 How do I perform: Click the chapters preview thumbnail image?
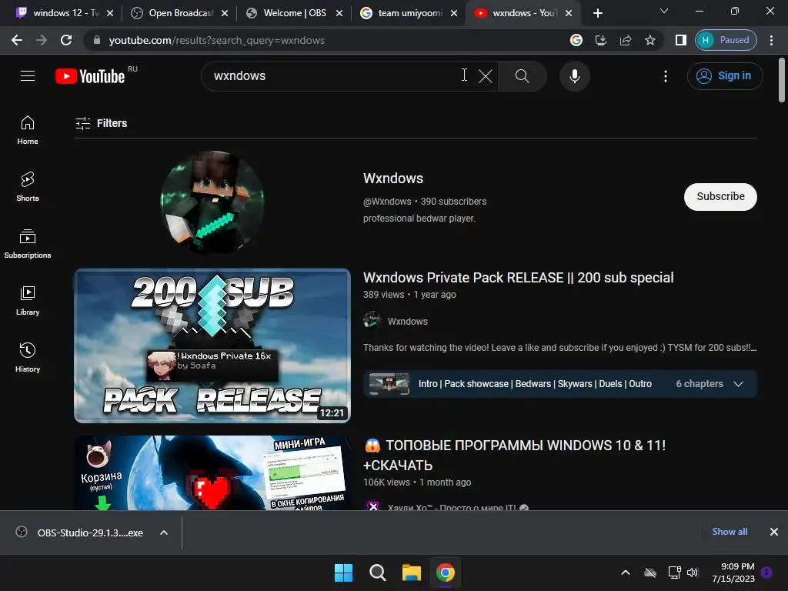tap(389, 384)
